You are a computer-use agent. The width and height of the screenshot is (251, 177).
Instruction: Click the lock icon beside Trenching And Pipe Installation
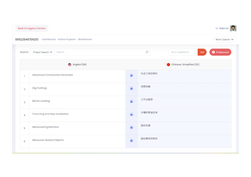[131, 114]
